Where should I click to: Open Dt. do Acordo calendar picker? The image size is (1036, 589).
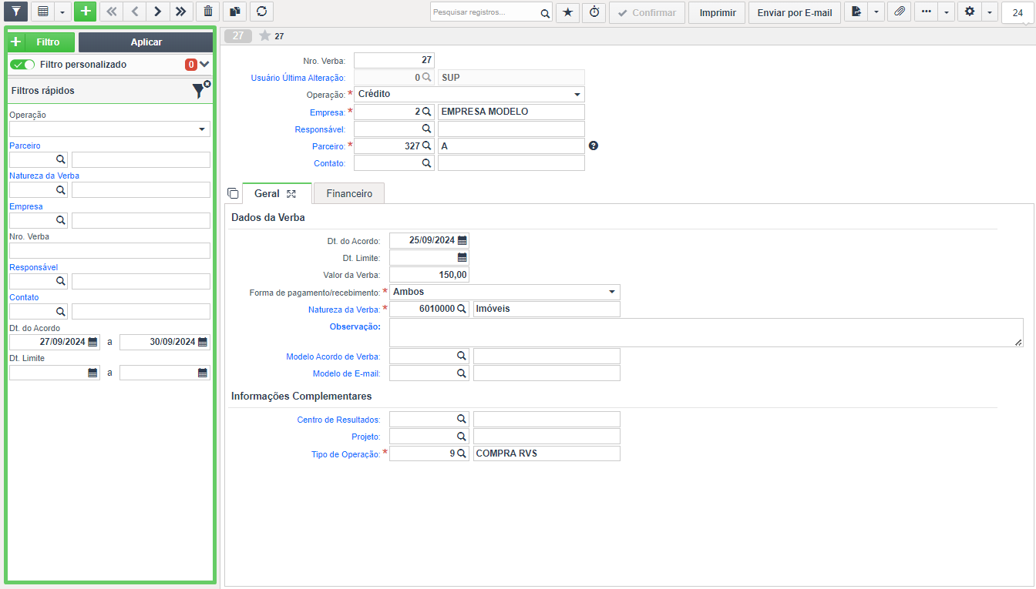pos(462,240)
